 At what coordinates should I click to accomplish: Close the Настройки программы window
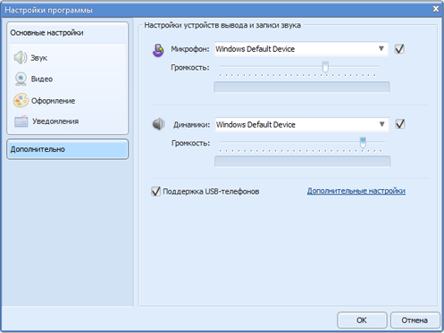(x=436, y=9)
